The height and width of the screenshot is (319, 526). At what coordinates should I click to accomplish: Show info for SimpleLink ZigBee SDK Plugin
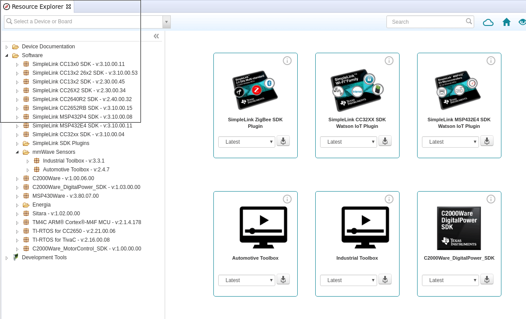[287, 61]
